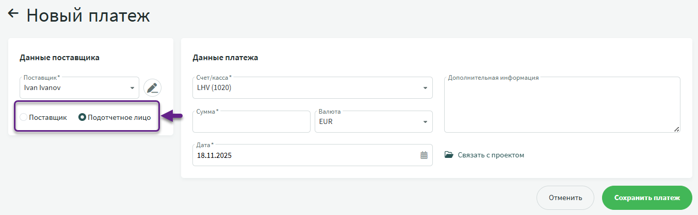
Task: Click into the Сумма input field
Action: (x=251, y=122)
